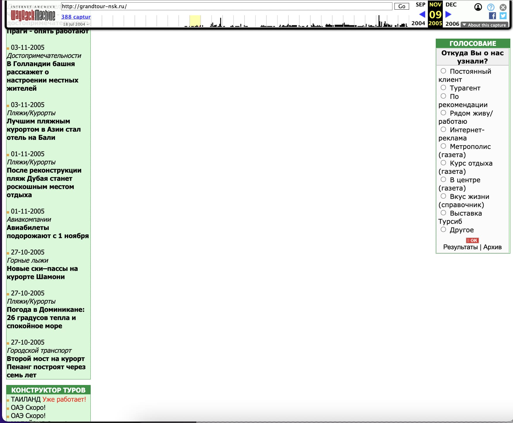
Task: Click highlighted yellow year in capture sparkline
Action: click(x=195, y=21)
